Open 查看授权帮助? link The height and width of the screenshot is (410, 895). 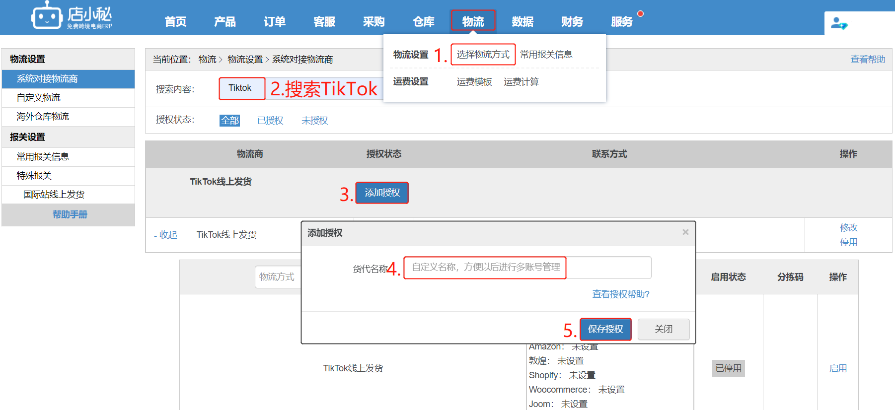(x=621, y=294)
